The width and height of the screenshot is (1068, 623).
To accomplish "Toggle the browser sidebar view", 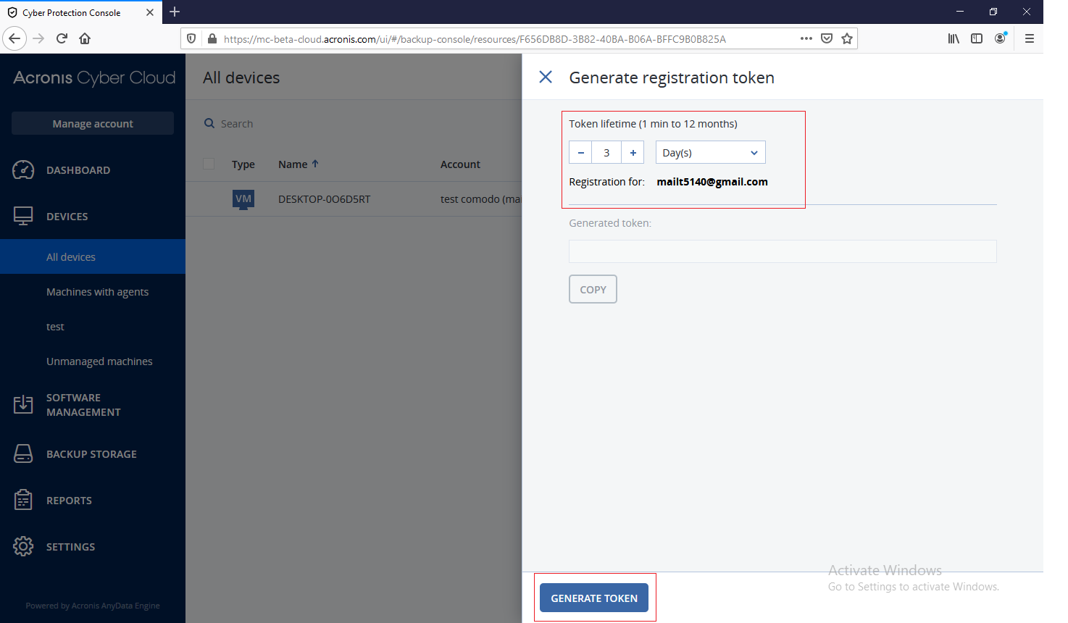I will tap(977, 38).
